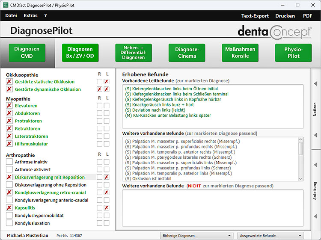Image resolution: width=321 pixels, height=240 pixels.
Task: Open the Datei menu
Action: (x=11, y=15)
